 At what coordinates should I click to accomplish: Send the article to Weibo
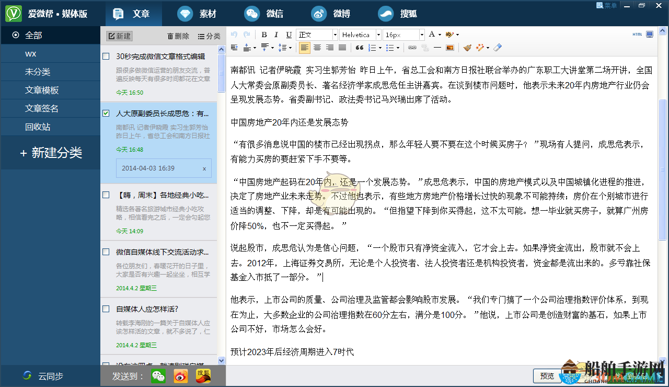[181, 376]
